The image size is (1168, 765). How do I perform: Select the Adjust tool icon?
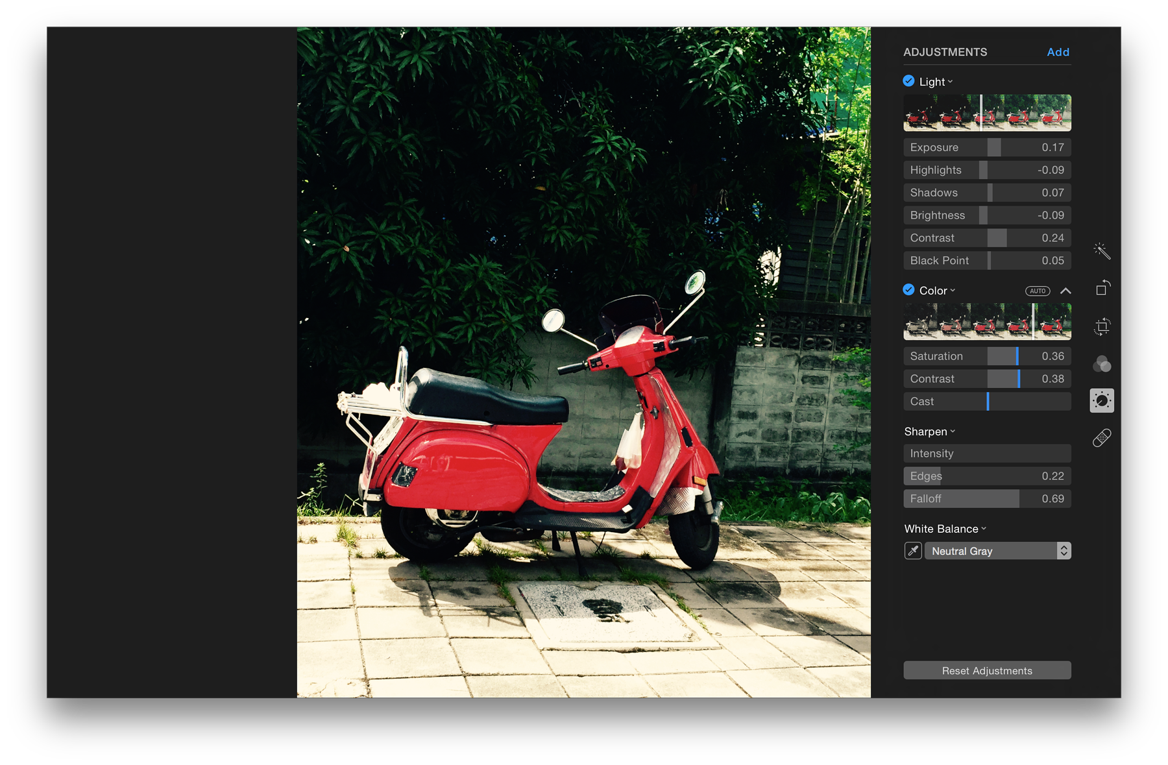(1102, 400)
